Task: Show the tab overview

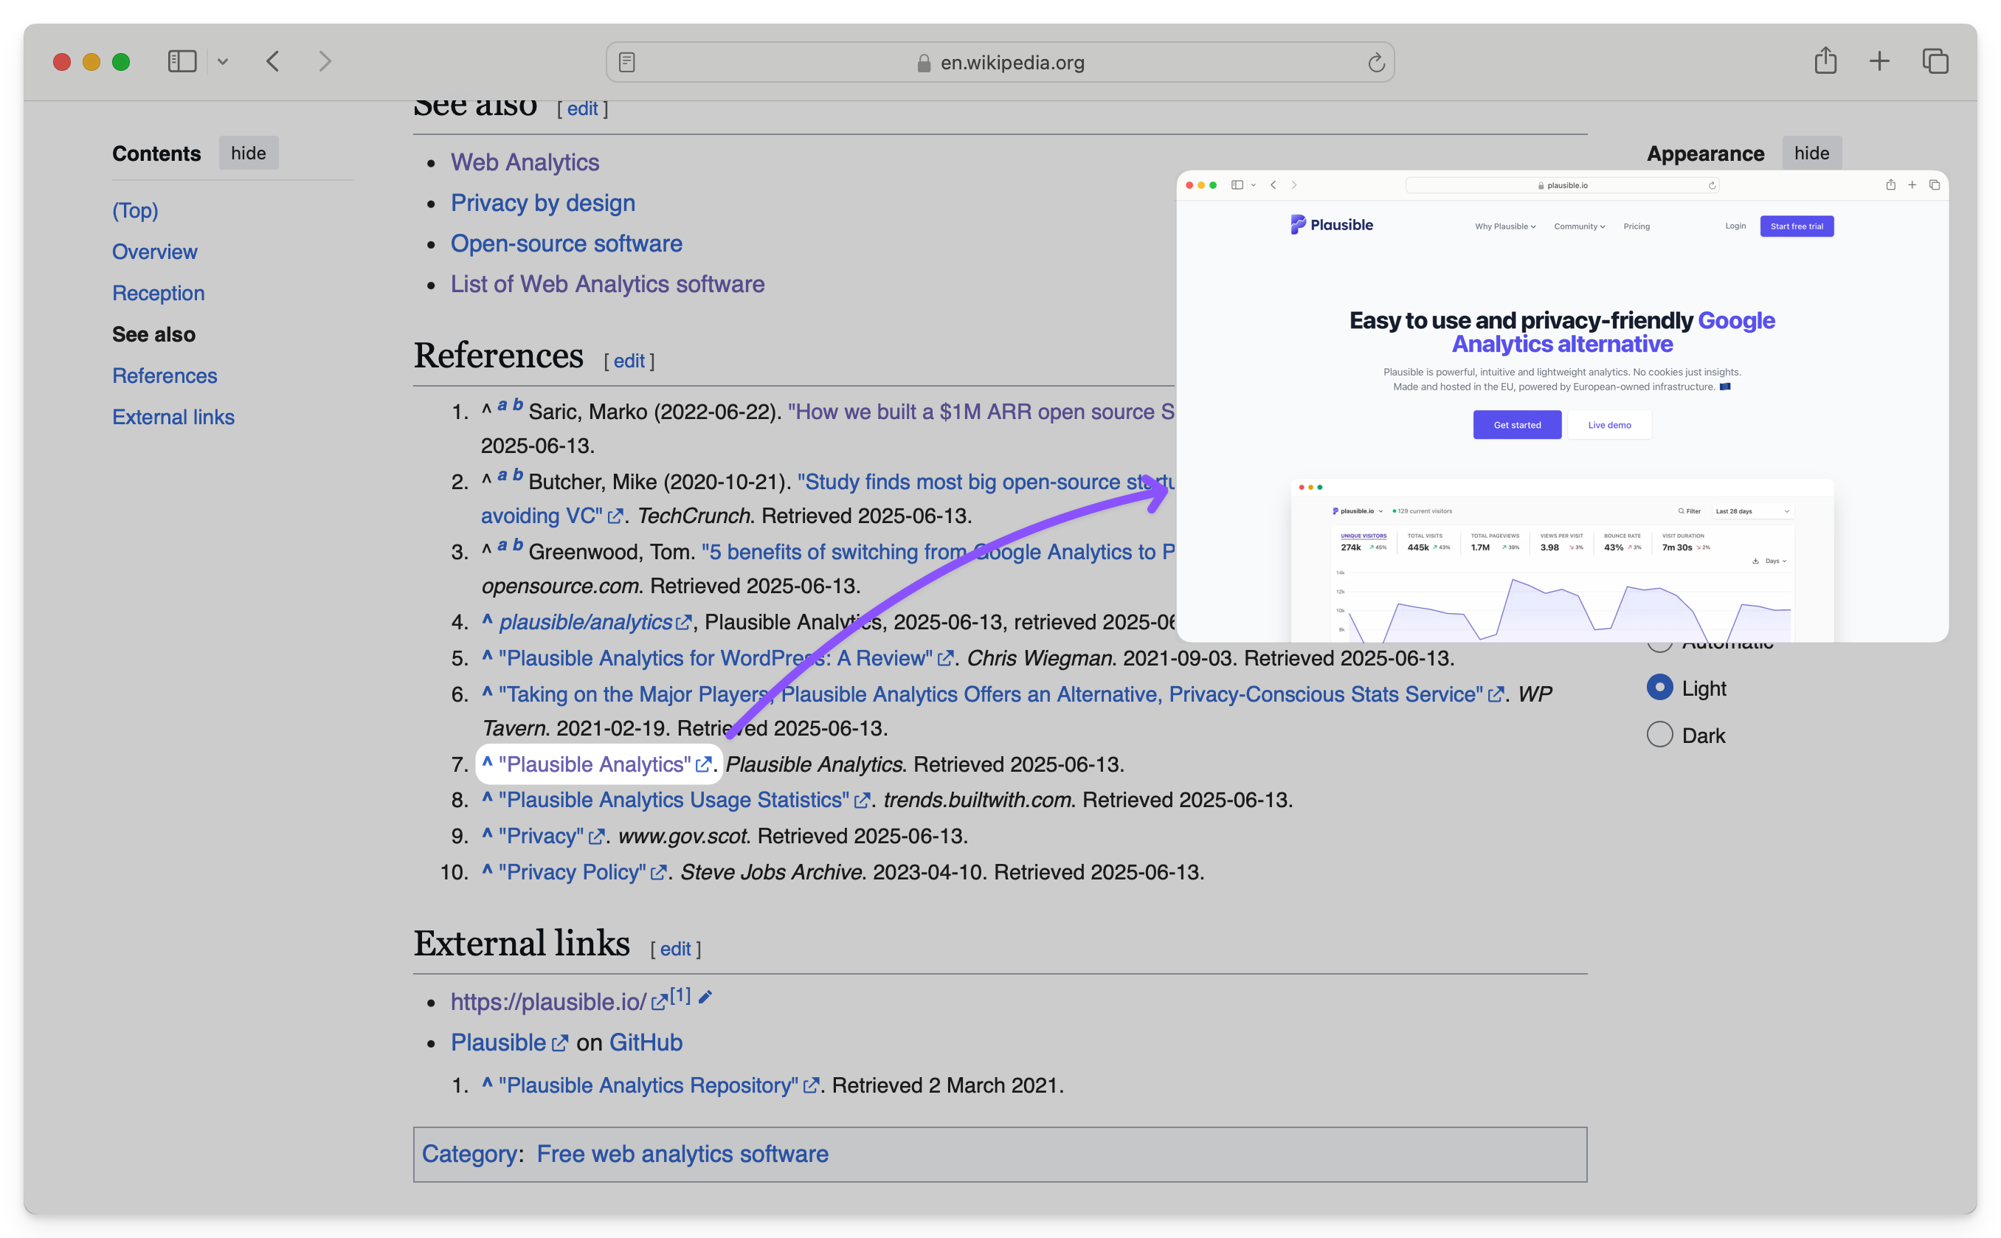Action: tap(1935, 60)
